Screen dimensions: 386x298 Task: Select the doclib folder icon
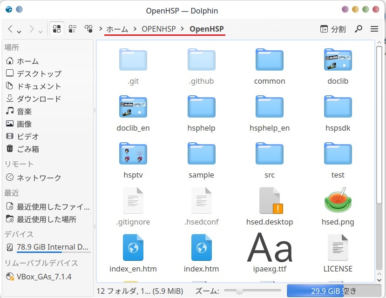[338, 60]
